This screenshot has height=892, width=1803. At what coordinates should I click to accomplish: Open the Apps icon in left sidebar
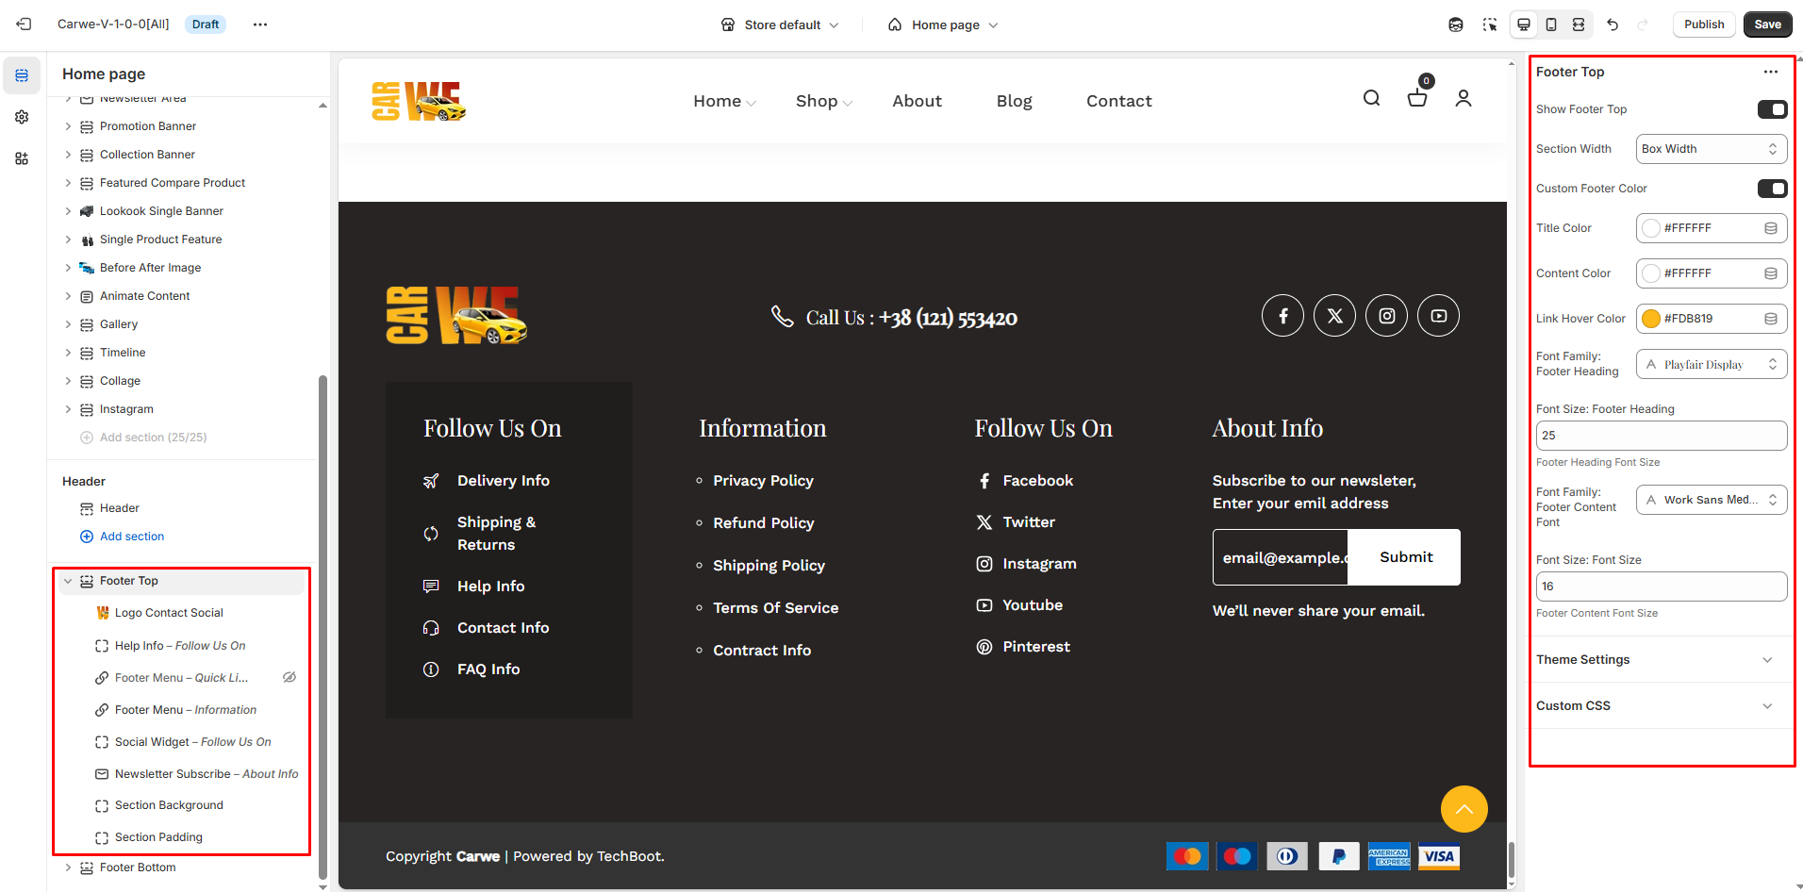22,158
